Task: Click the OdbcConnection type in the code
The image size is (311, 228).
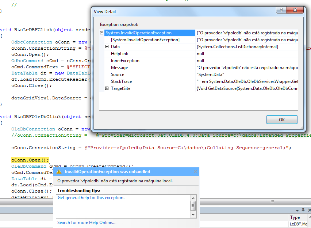Action: point(32,42)
